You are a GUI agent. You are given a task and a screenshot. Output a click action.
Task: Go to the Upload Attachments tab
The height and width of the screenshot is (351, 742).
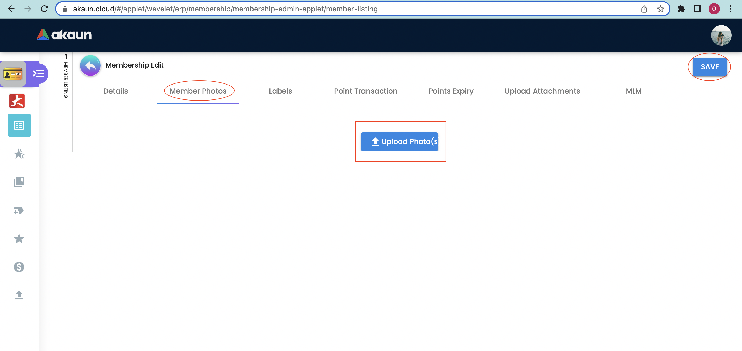[542, 91]
